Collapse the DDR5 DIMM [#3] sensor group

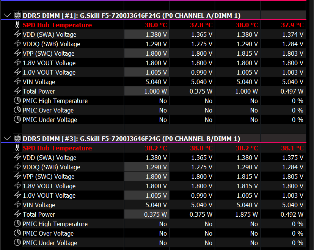(7, 138)
